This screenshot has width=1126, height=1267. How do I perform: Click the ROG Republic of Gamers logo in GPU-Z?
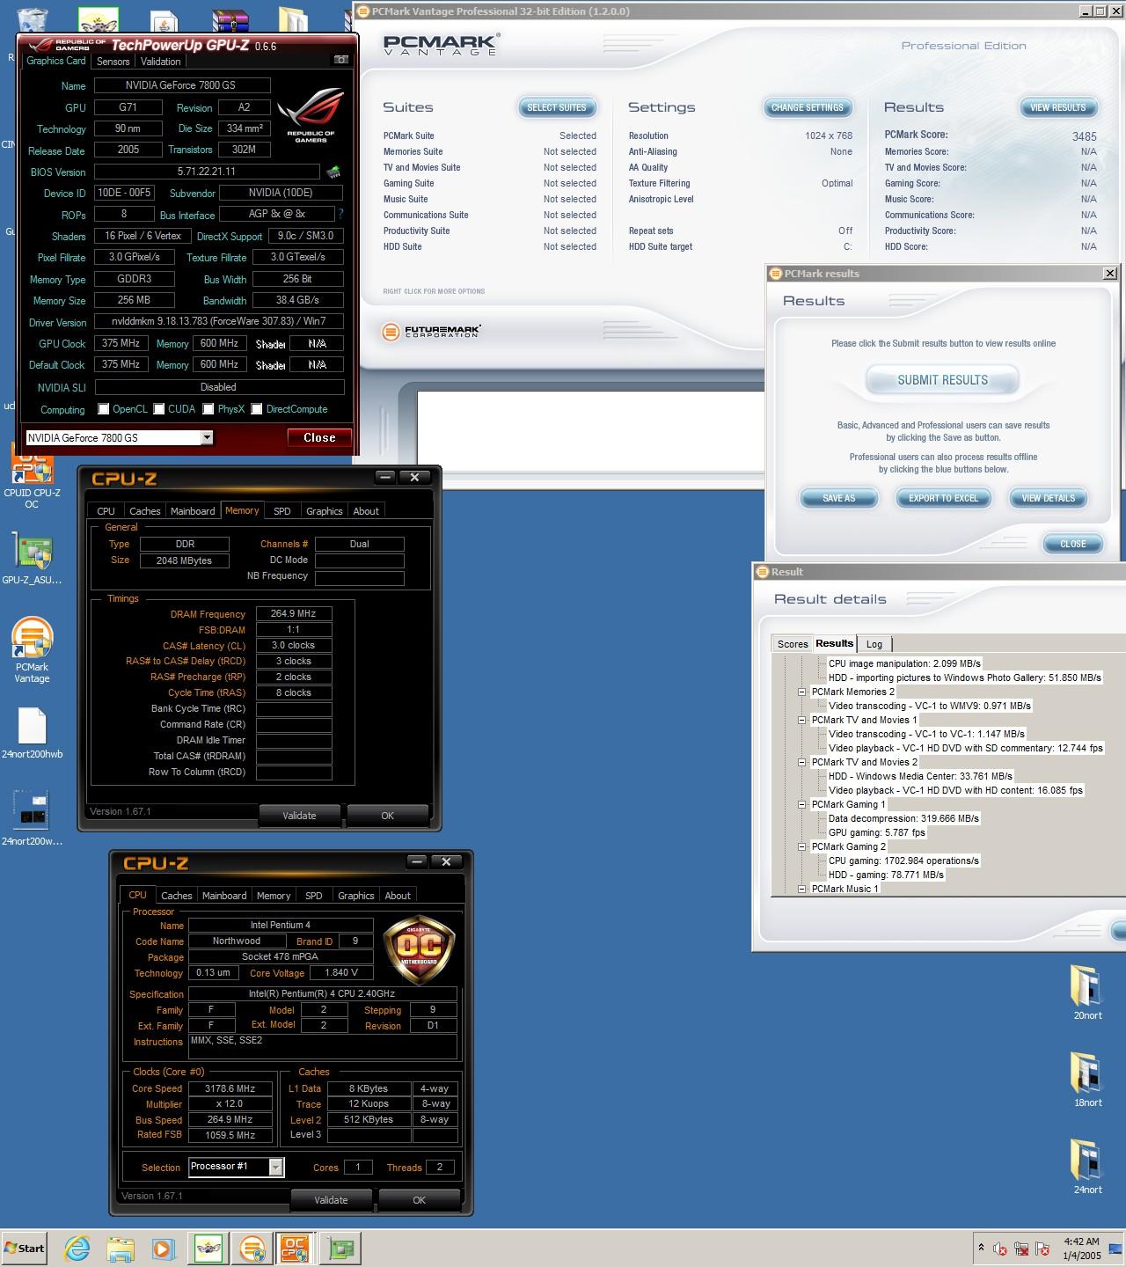point(311,114)
